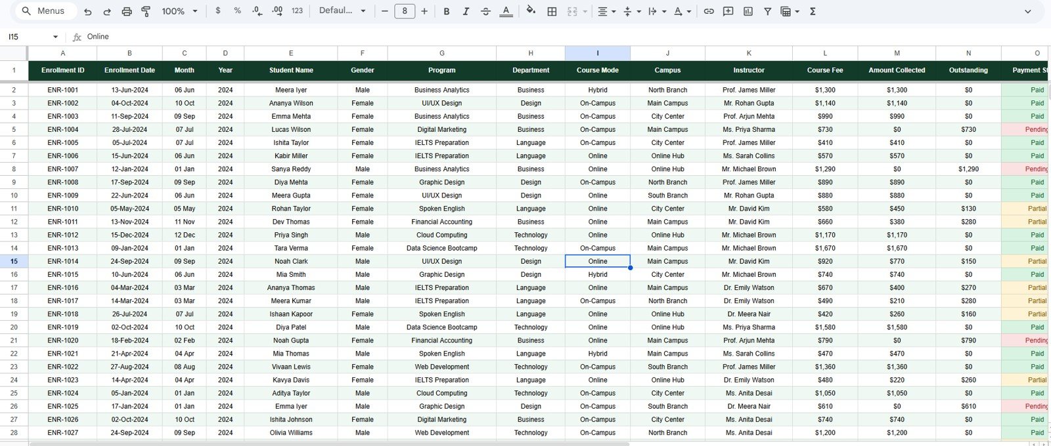Decrease font size with minus button
Image resolution: width=1051 pixels, height=446 pixels.
point(385,11)
